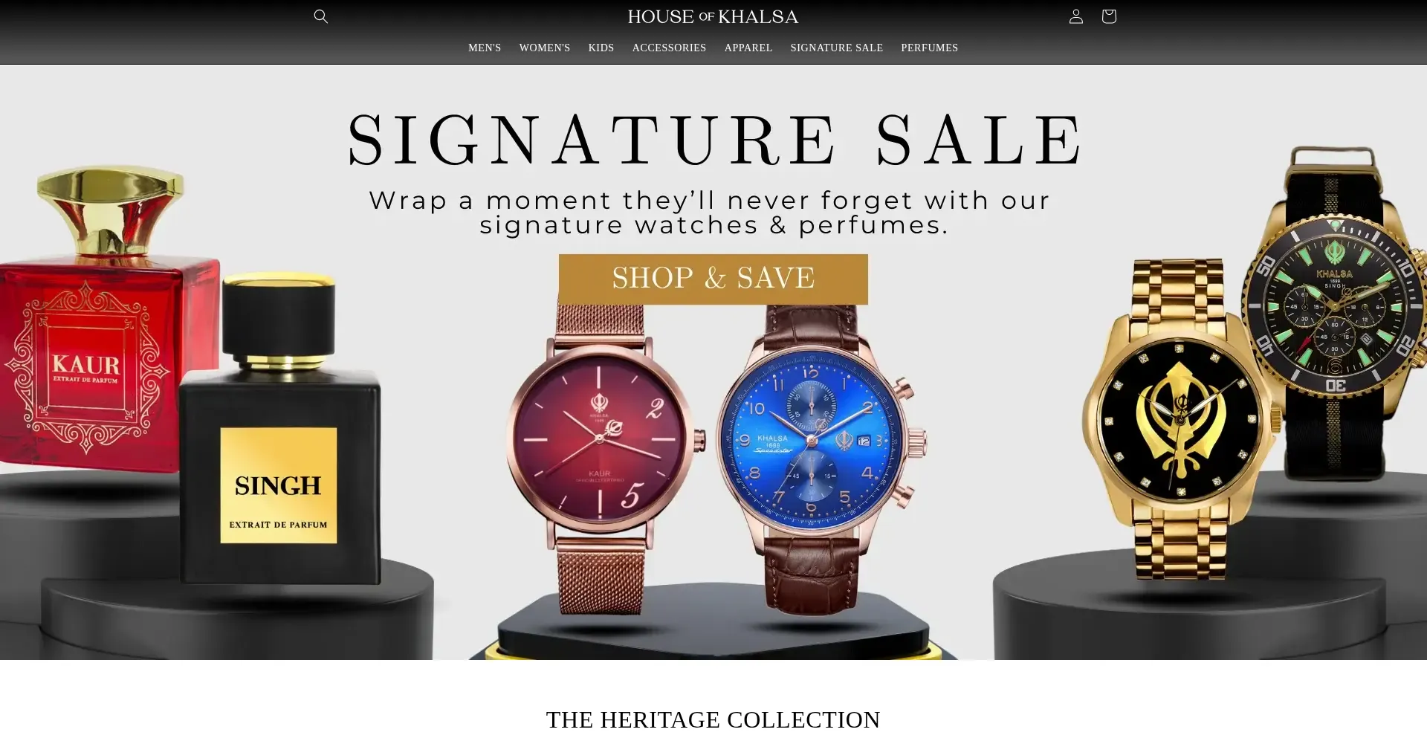The width and height of the screenshot is (1427, 738).
Task: Click THE HERITAGE COLLECTION heading
Action: [x=713, y=719]
